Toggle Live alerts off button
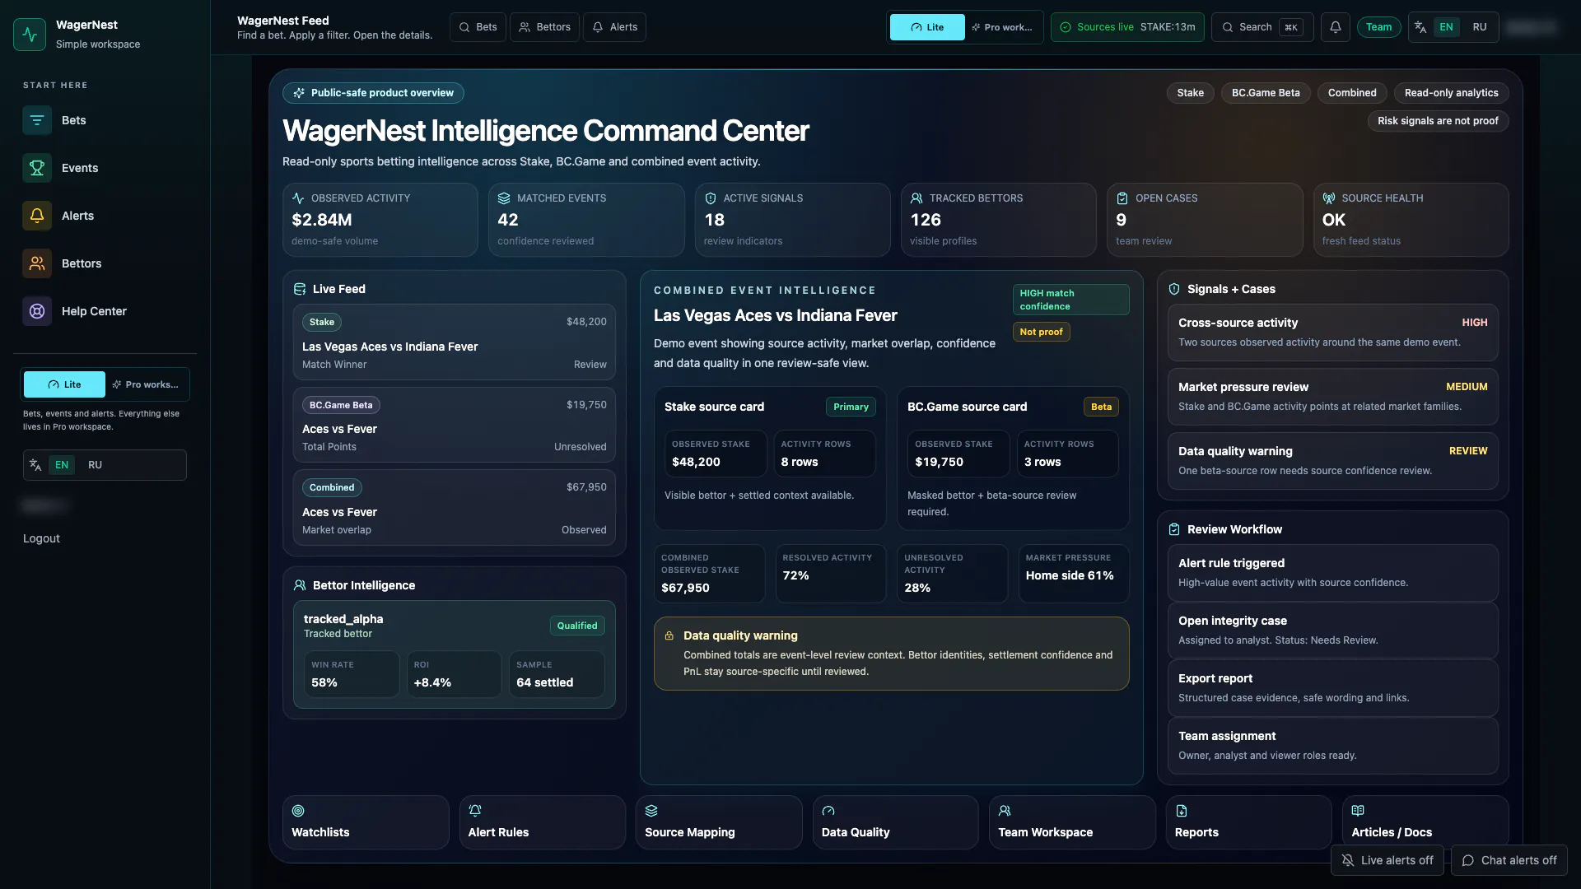Screen dimensions: 1581x889 point(1387,860)
